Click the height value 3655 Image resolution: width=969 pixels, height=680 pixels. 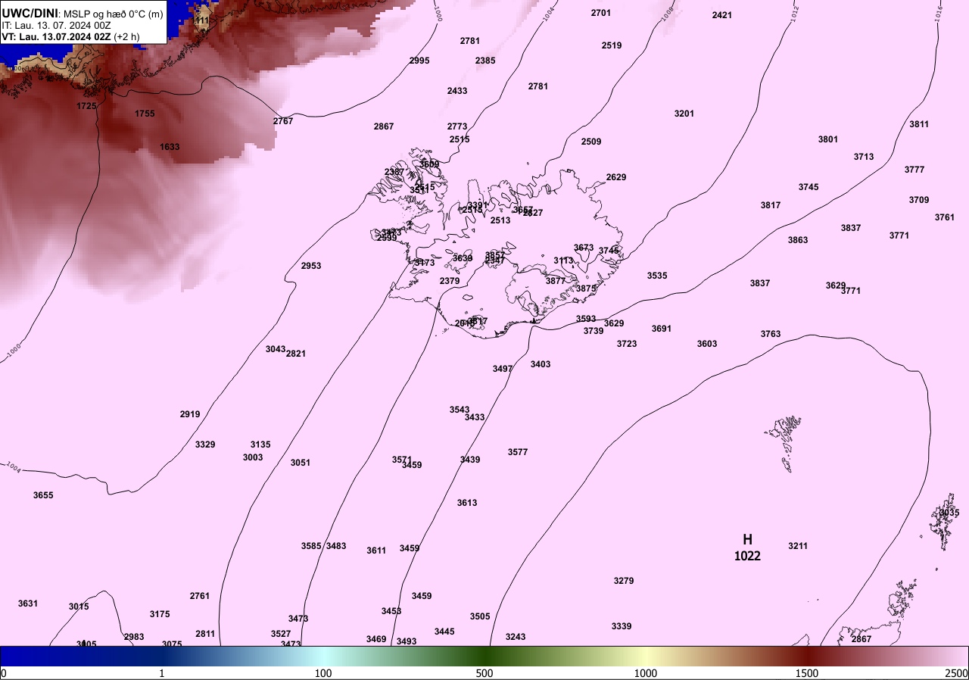[43, 495]
